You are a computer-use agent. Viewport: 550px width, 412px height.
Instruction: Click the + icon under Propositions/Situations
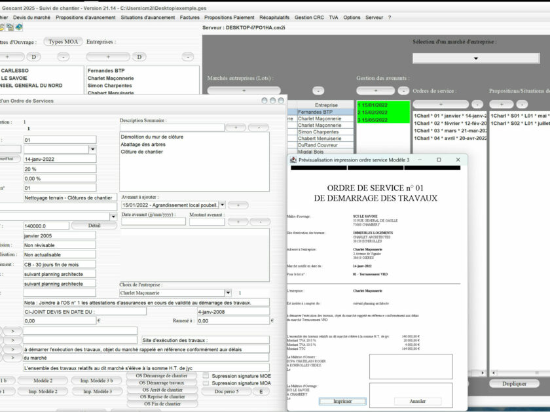pos(501,104)
